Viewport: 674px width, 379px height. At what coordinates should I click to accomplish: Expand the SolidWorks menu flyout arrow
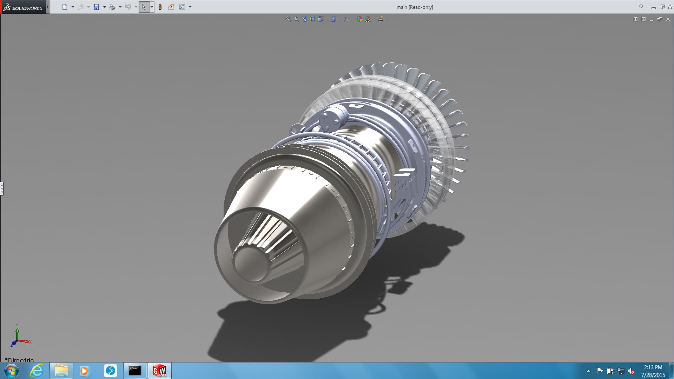point(48,7)
